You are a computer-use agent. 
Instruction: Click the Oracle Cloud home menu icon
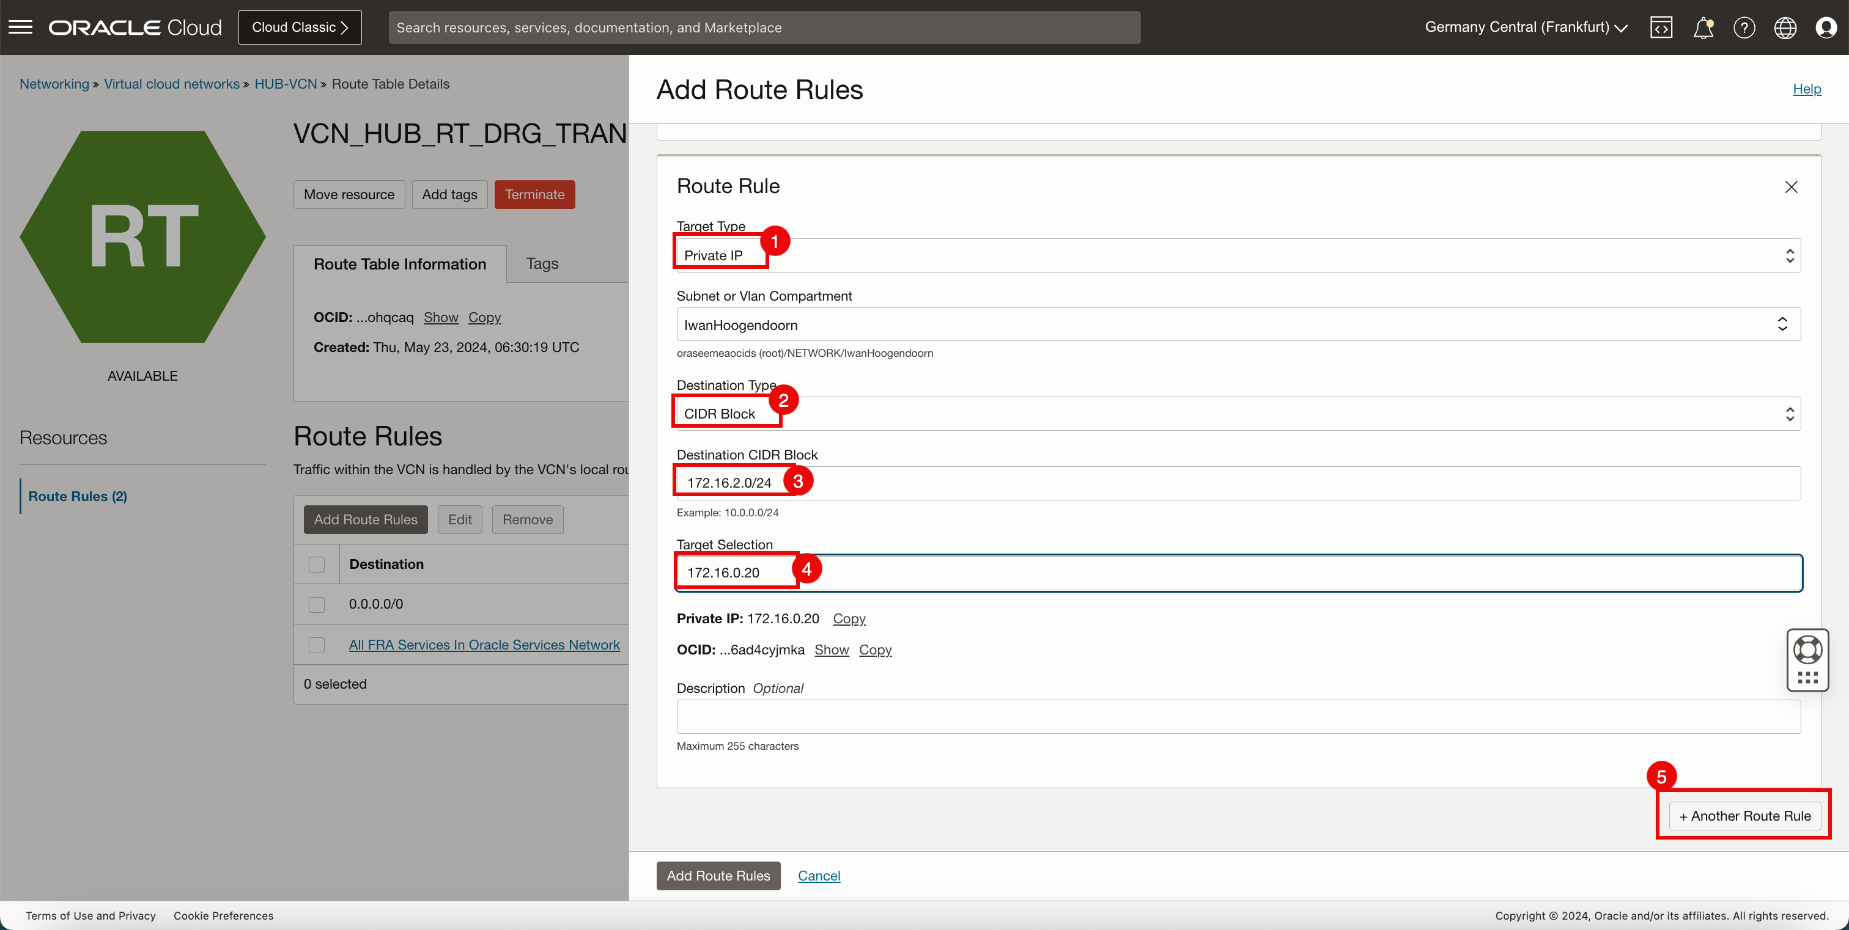coord(21,26)
